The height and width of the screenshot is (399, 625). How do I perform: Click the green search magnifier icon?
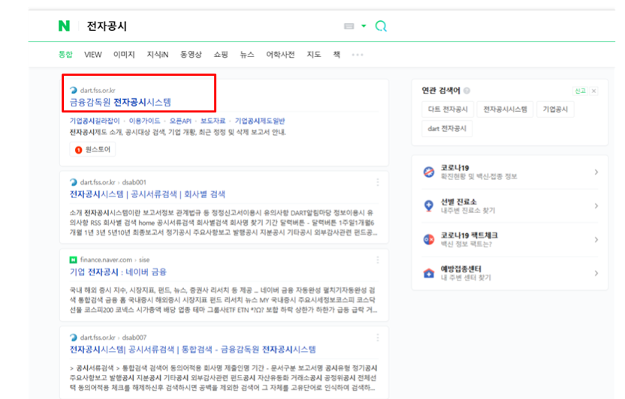tap(381, 26)
